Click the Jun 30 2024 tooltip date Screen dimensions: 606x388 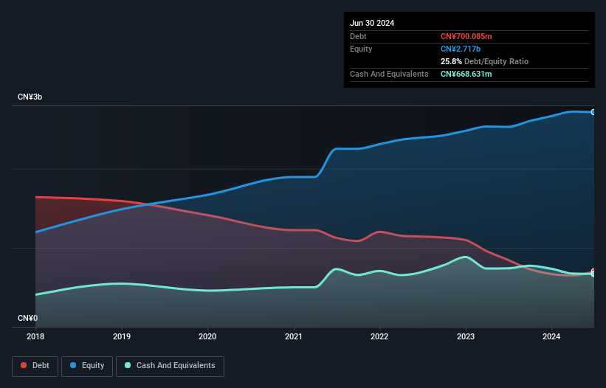pyautogui.click(x=372, y=23)
